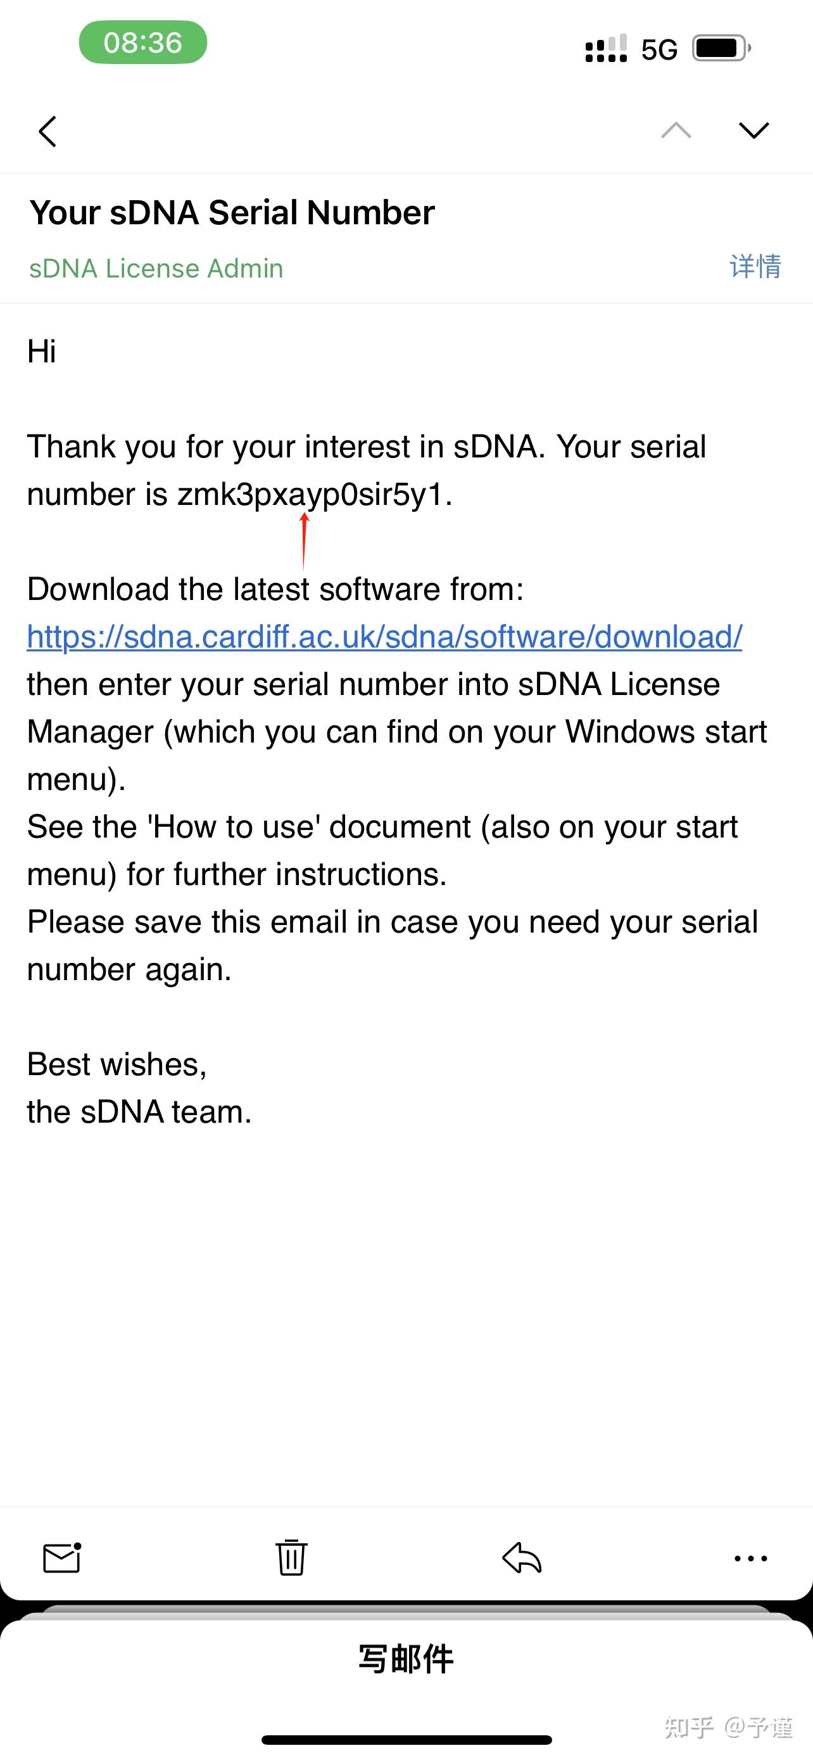Tap the home indicator bar
This screenshot has height=1760, width=813.
point(406,1740)
